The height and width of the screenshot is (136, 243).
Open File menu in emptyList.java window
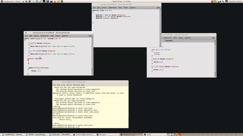(x=26, y=36)
